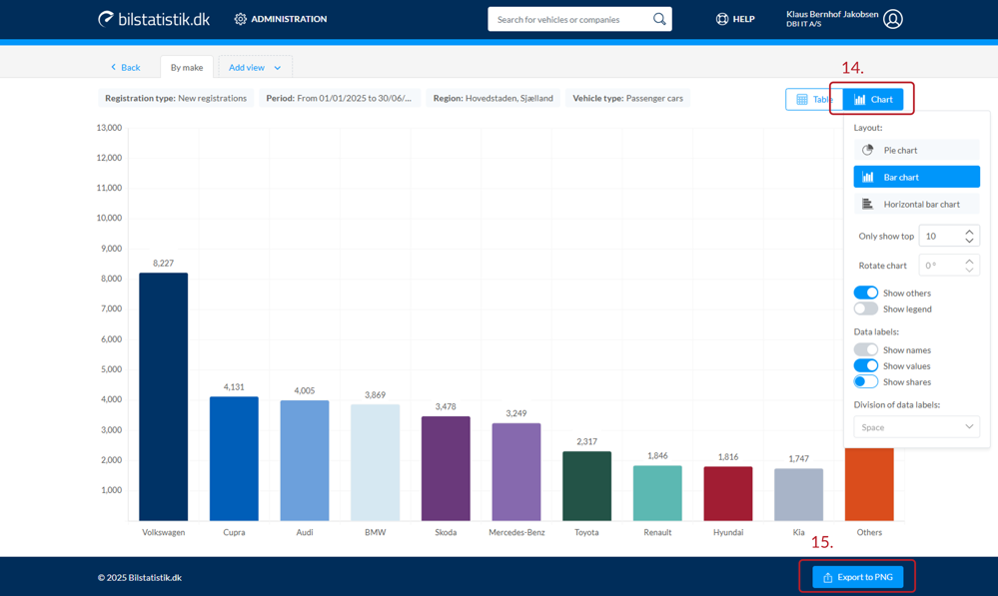998x596 pixels.
Task: Open Help via the lifebuoy icon
Action: (722, 19)
